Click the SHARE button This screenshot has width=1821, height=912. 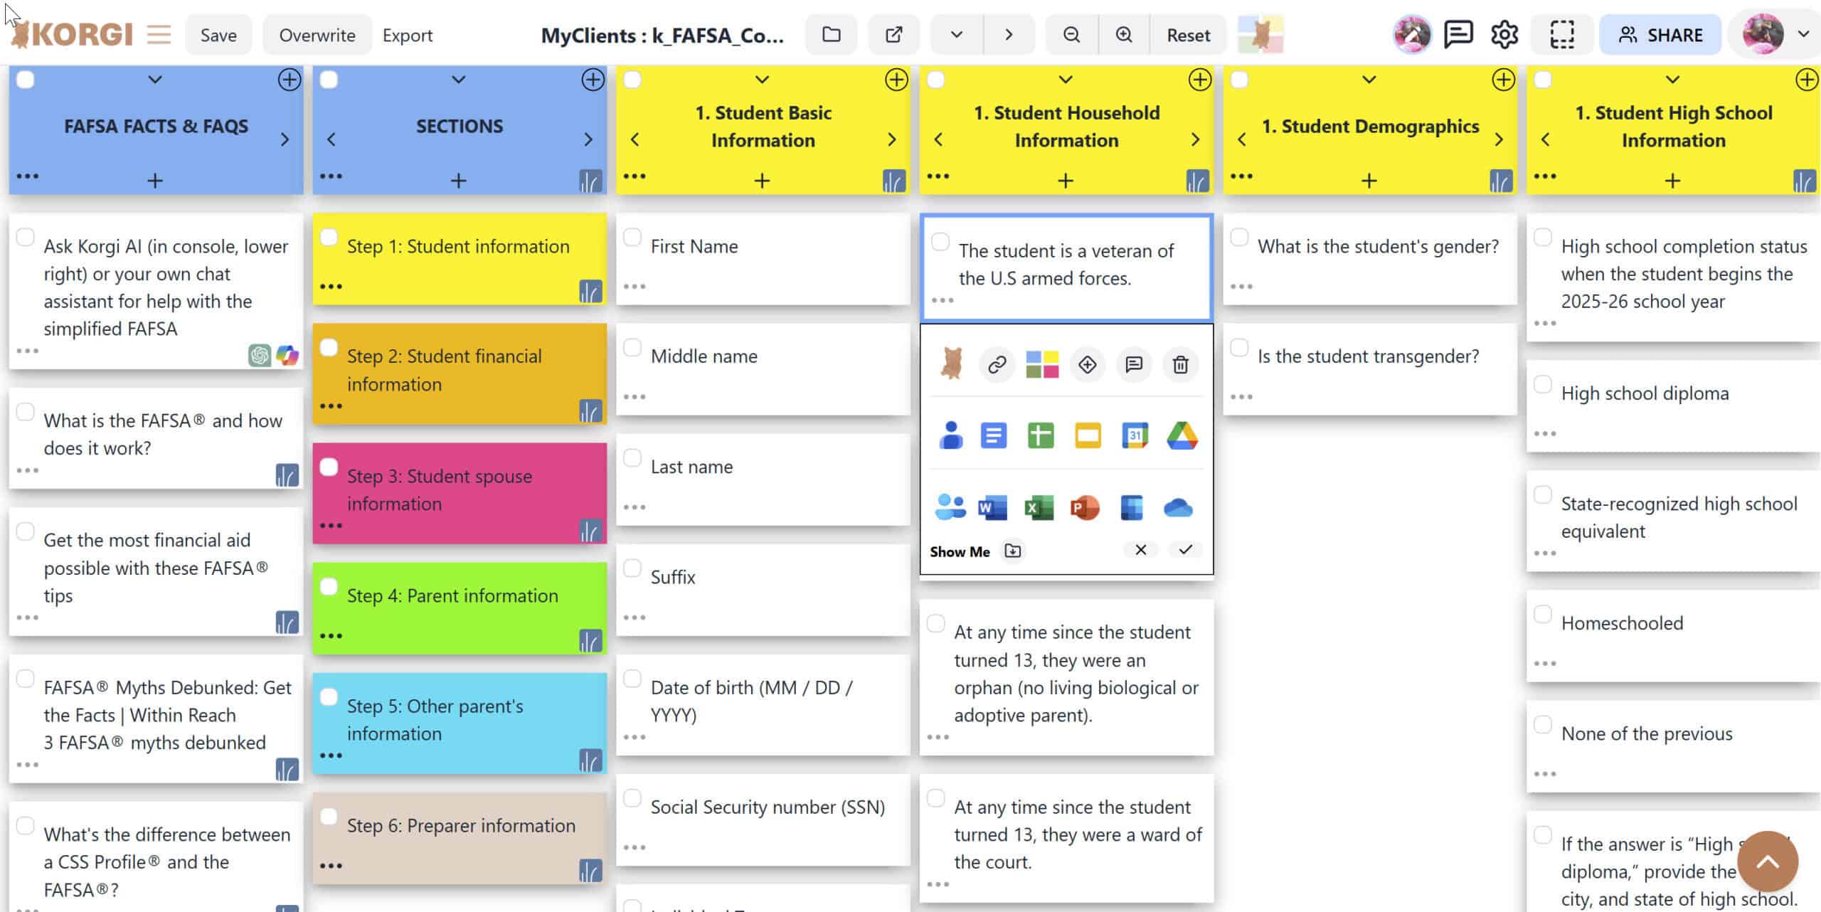click(1660, 35)
